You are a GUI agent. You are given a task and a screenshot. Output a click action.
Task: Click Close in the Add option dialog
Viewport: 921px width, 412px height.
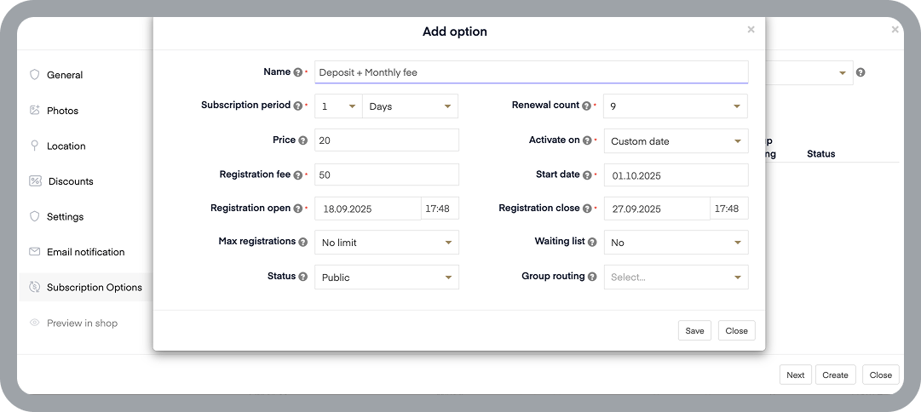(x=737, y=330)
